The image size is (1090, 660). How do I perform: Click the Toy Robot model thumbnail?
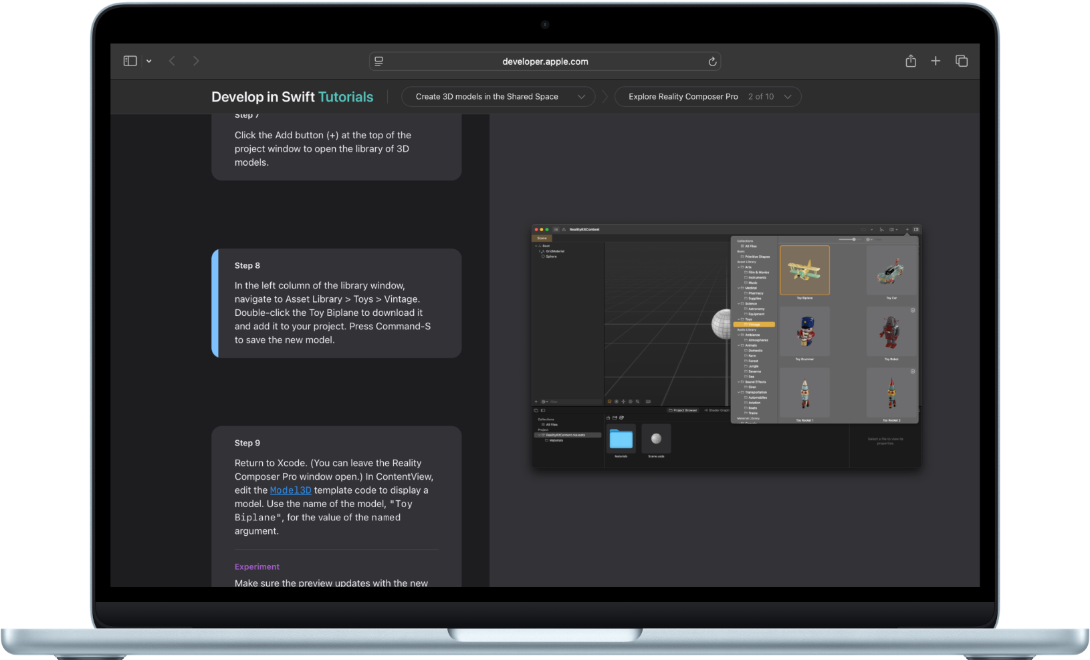[x=891, y=332]
